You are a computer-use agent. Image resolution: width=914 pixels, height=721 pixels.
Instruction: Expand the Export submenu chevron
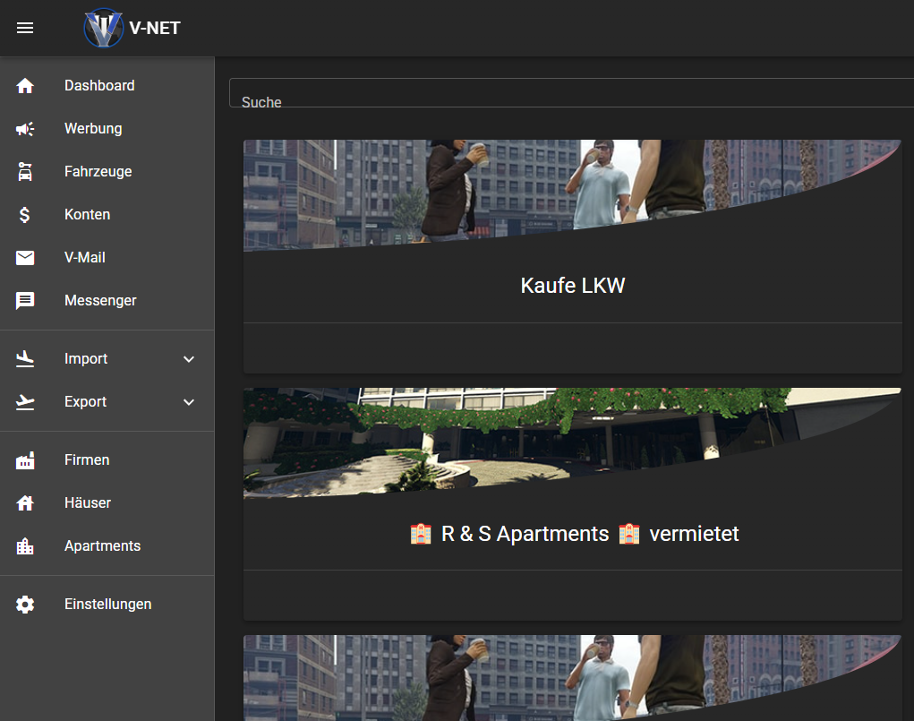tap(189, 402)
